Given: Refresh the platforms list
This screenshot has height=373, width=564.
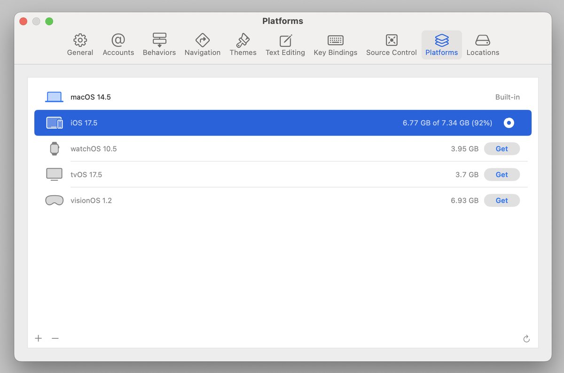Looking at the screenshot, I should point(526,339).
